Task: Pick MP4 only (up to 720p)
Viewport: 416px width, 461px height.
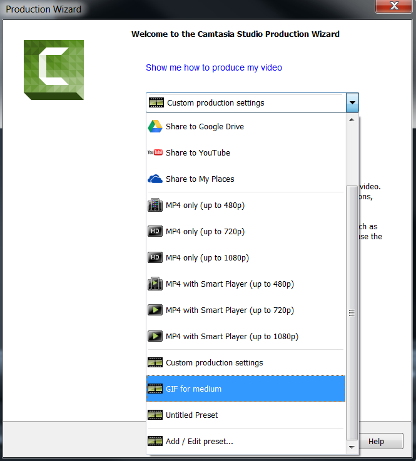Action: (x=246, y=231)
